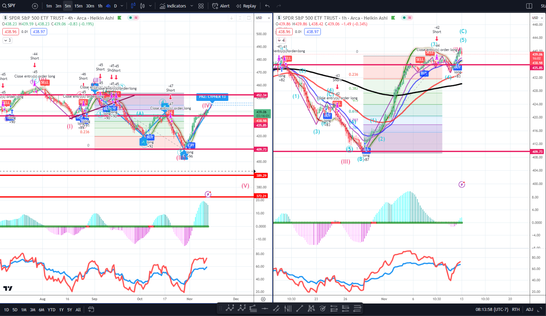This screenshot has width=546, height=316.
Task: Select the Fib spiral tool
Action: point(323,308)
